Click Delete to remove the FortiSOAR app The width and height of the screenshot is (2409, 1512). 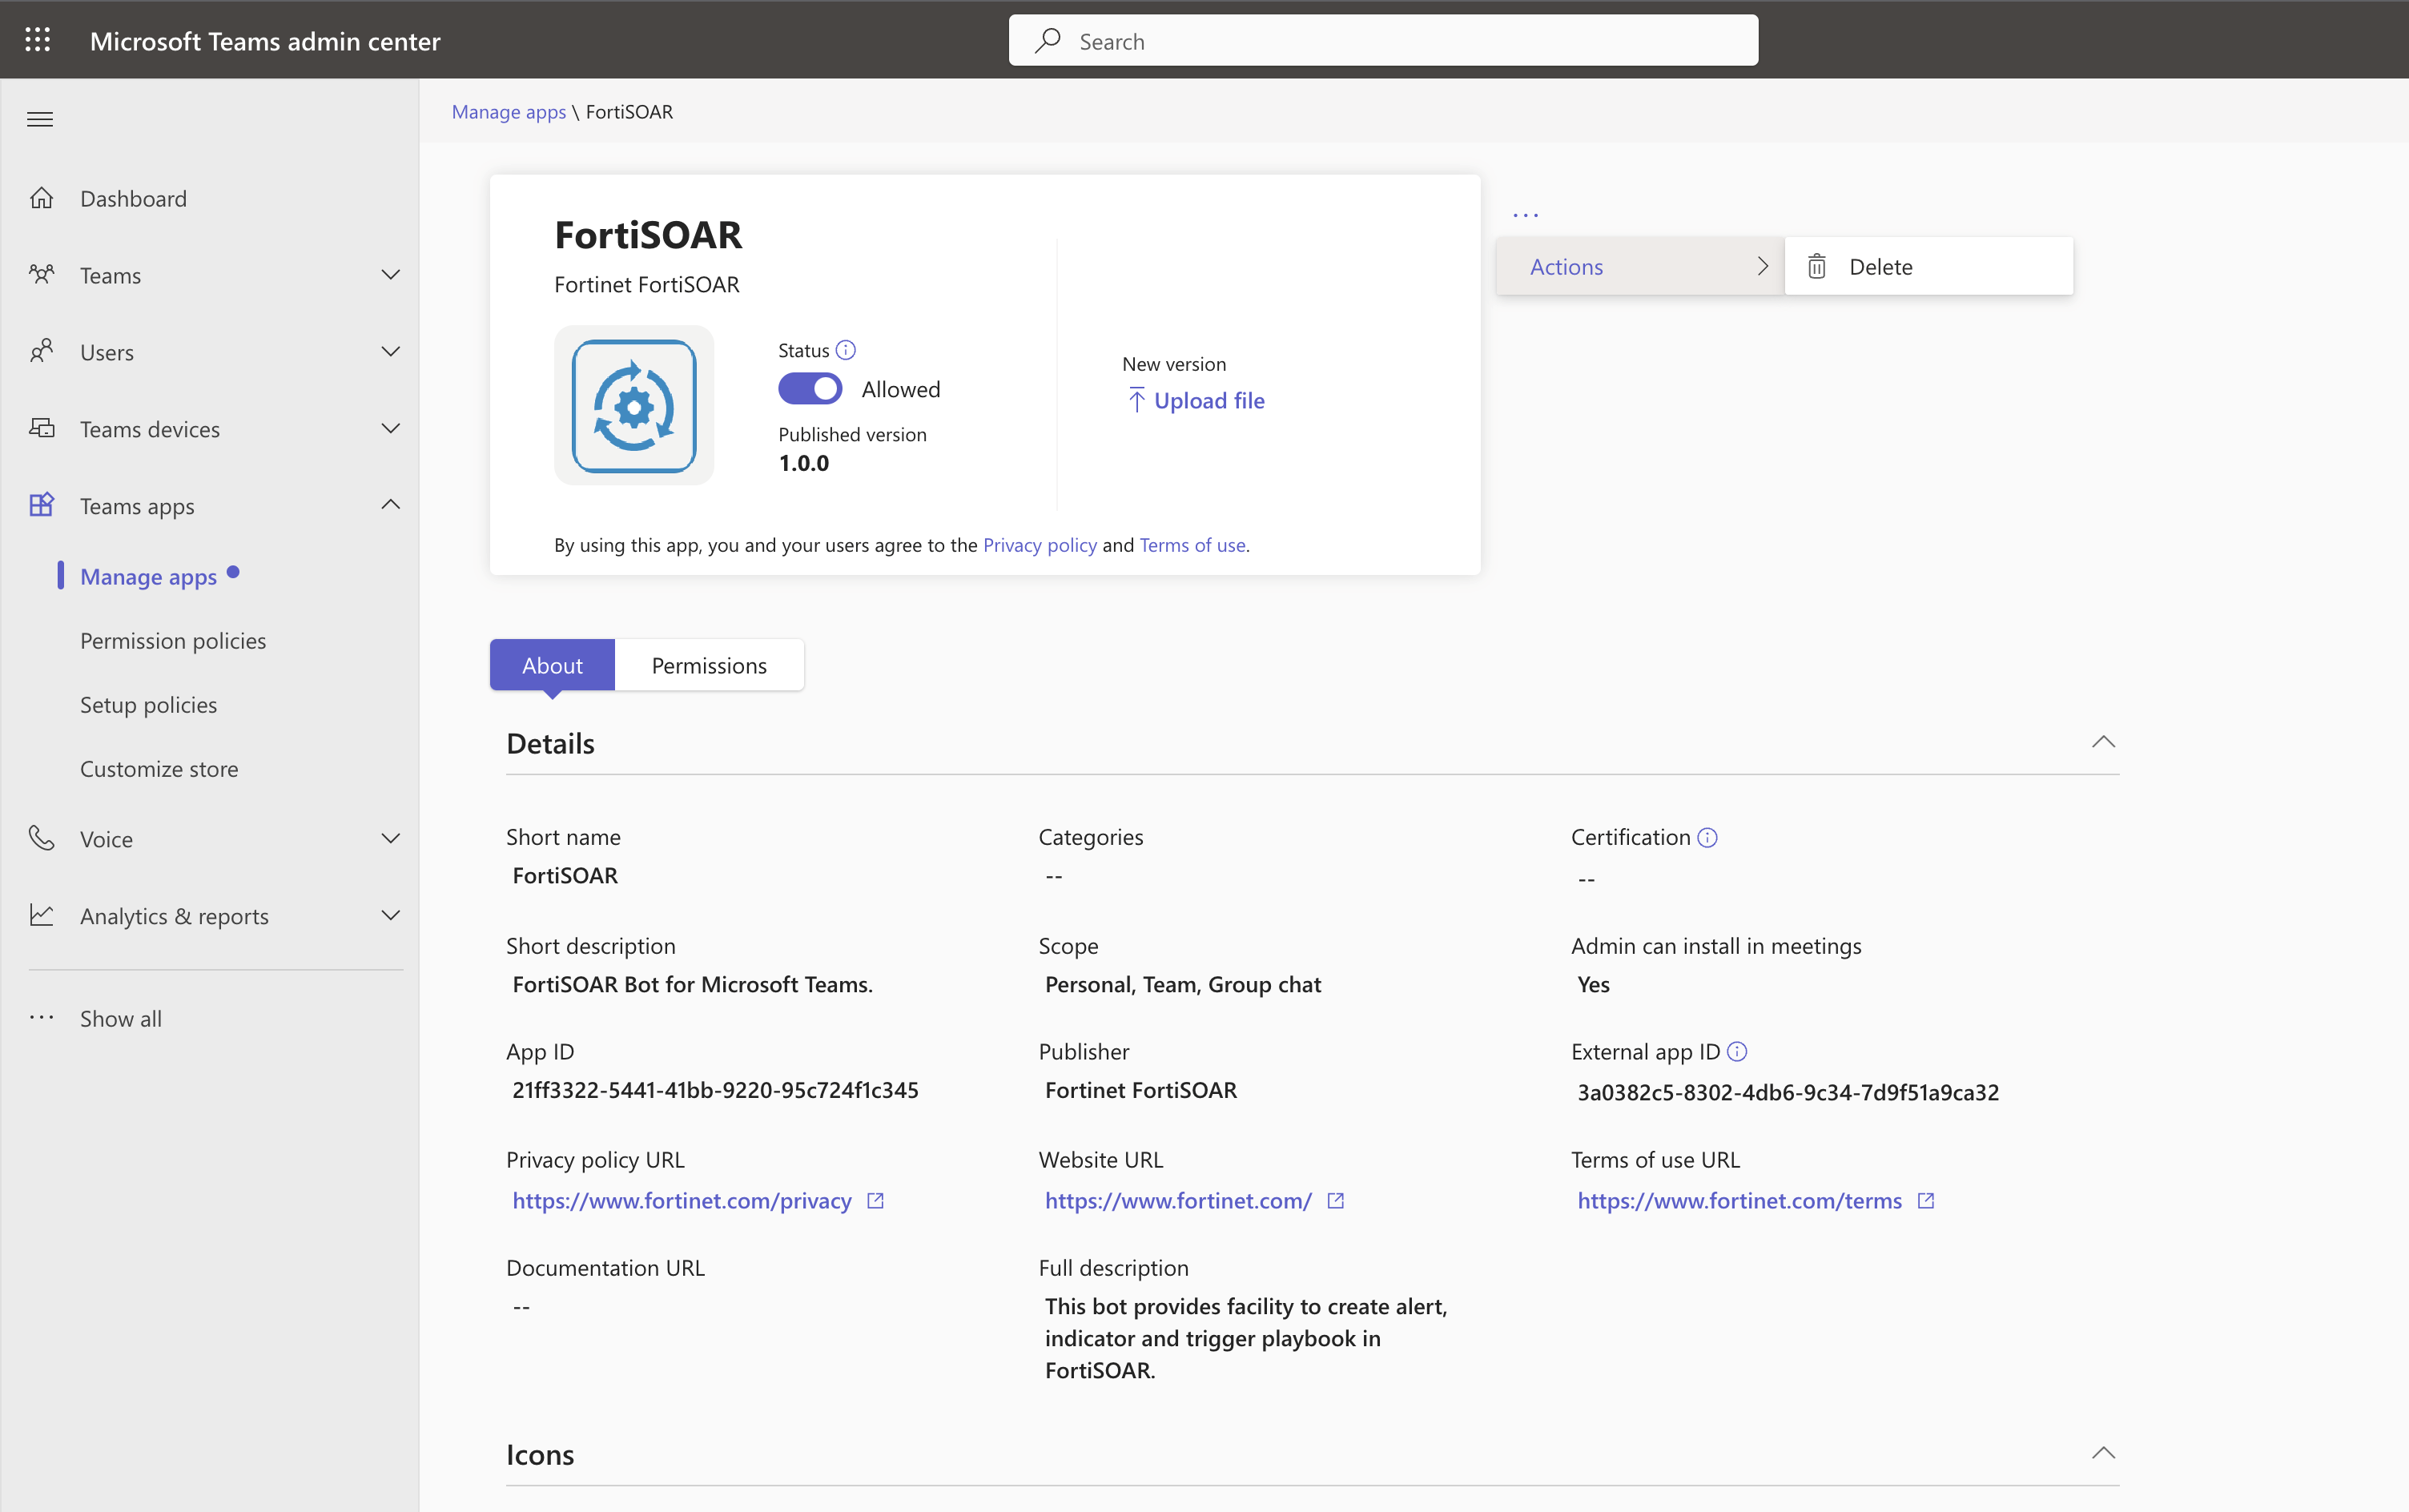pyautogui.click(x=1880, y=265)
